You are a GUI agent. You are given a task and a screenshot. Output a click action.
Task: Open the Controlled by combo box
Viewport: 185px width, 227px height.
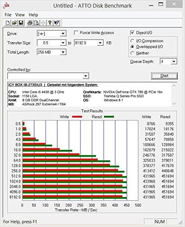48,76
